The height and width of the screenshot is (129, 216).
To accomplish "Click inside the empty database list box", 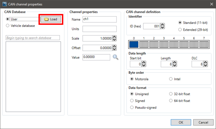I will 33,77.
